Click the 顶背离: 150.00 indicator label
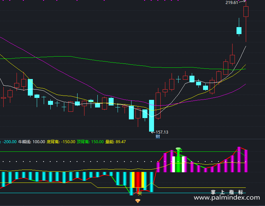The height and width of the screenshot is (206, 265). click(x=90, y=142)
